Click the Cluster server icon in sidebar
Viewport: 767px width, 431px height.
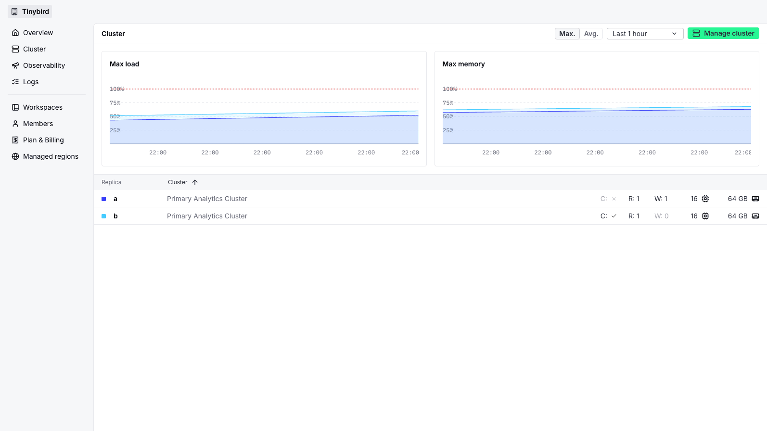pos(15,49)
